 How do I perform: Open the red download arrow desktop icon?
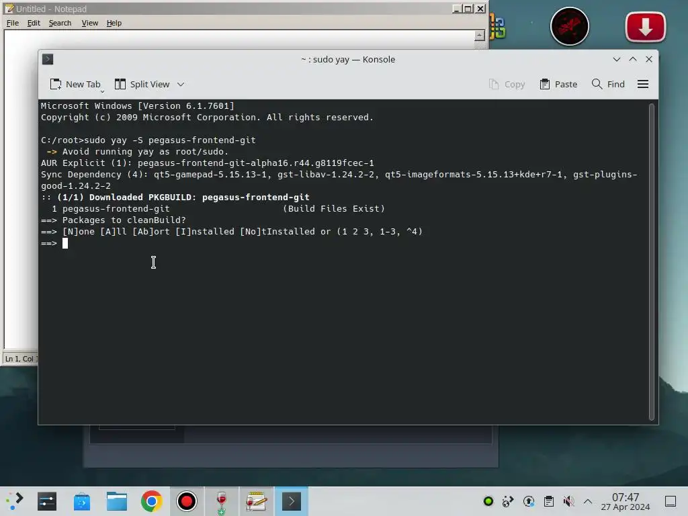click(646, 27)
